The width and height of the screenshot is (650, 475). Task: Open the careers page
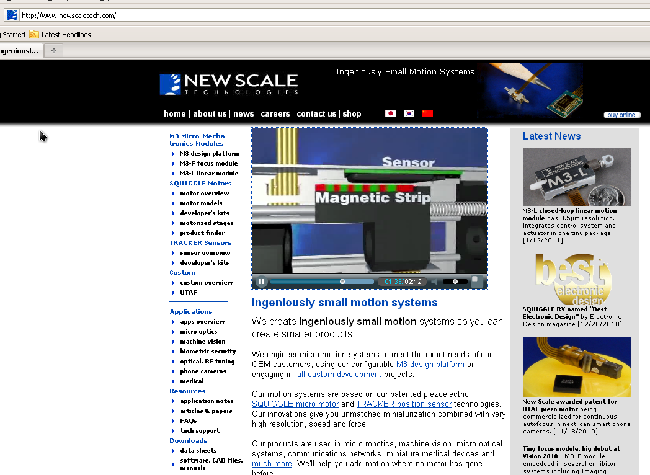click(x=275, y=113)
